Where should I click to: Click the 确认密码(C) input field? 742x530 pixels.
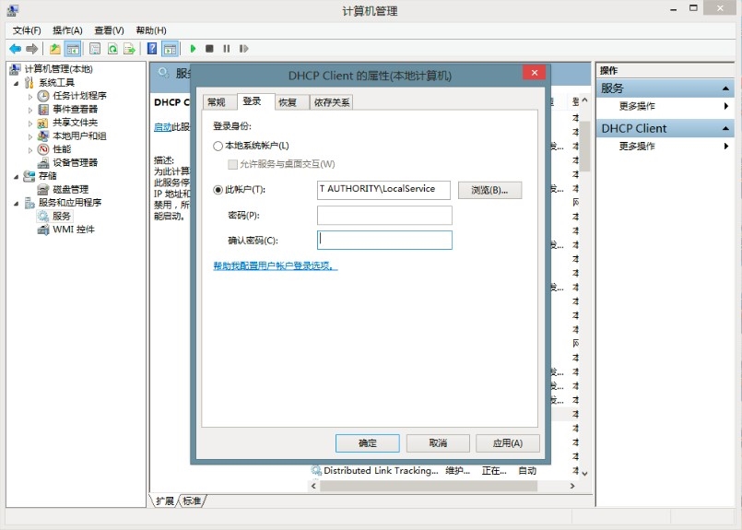[x=384, y=241]
